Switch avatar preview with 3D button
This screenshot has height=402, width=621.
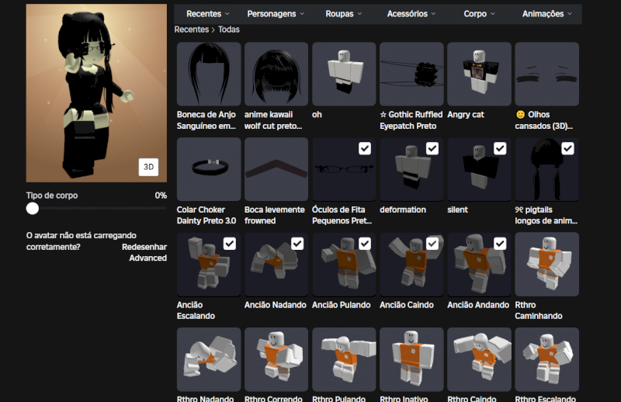point(148,167)
